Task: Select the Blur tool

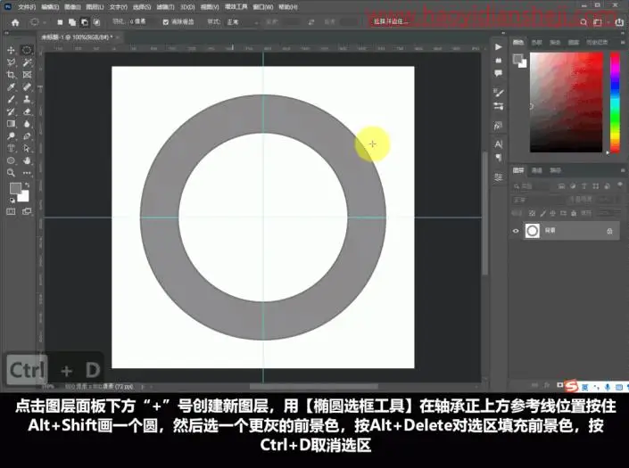Action: [x=27, y=124]
